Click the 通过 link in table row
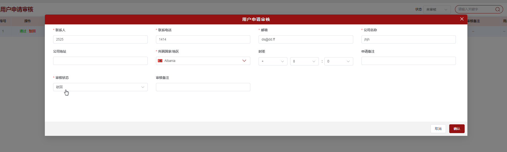 [x=23, y=31]
